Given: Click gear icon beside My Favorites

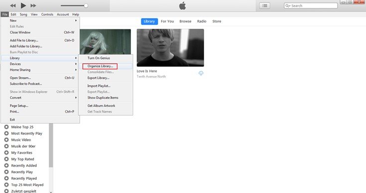Looking at the screenshot, I should (x=6, y=153).
